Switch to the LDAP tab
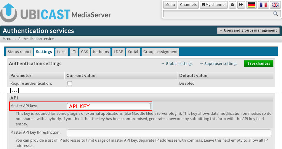The height and width of the screenshot is (149, 282). [118, 52]
